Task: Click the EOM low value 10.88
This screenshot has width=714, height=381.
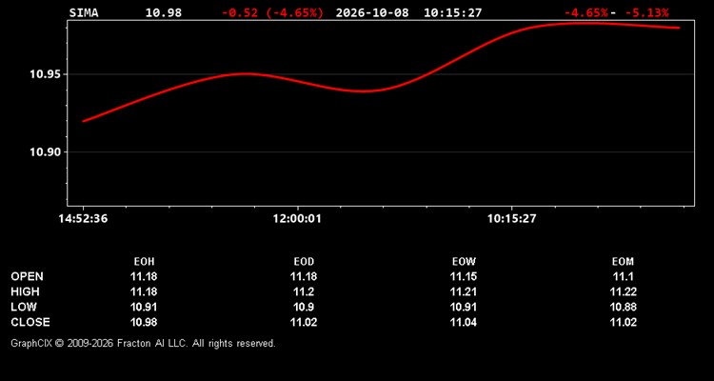Action: click(623, 307)
